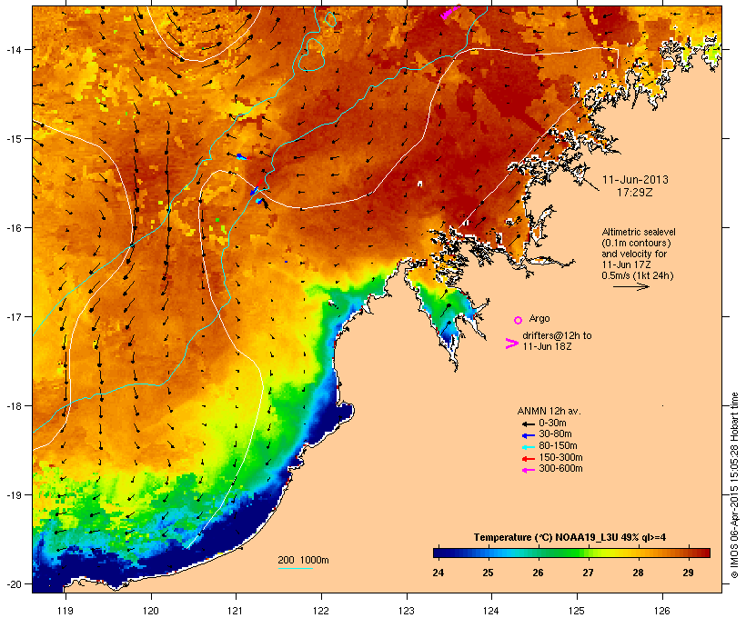The width and height of the screenshot is (746, 618).
Task: Click the Argo legend label
Action: tap(539, 318)
